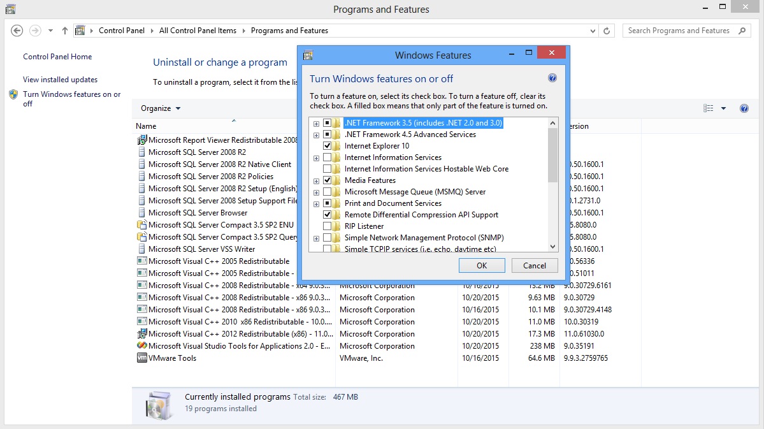The image size is (764, 429).
Task: Check Internet Information Services checkbox
Action: 328,157
